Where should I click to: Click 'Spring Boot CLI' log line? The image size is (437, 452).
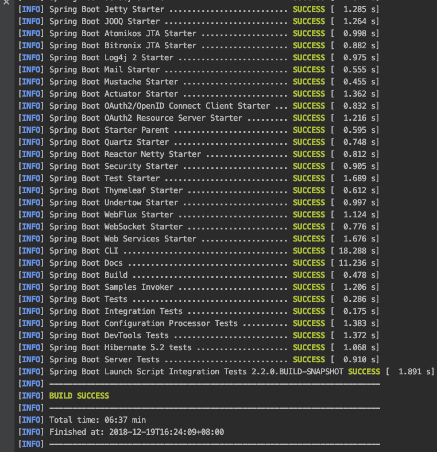[x=198, y=251]
